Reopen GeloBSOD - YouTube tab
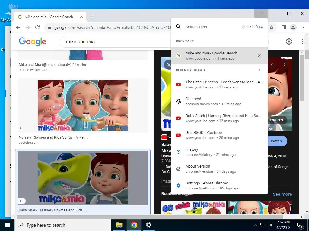Image resolution: width=309 pixels, height=231 pixels. 219,135
